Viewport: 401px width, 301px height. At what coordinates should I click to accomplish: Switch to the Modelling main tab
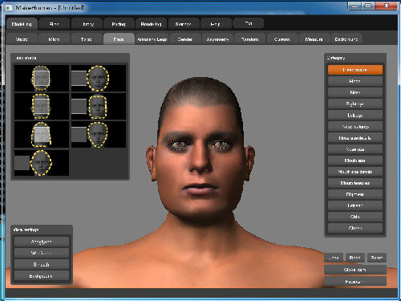[x=22, y=24]
